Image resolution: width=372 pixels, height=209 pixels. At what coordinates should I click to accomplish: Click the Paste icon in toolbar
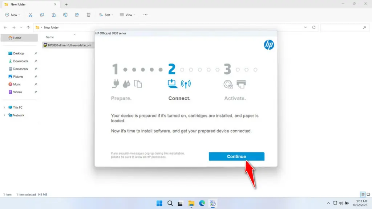point(54,15)
